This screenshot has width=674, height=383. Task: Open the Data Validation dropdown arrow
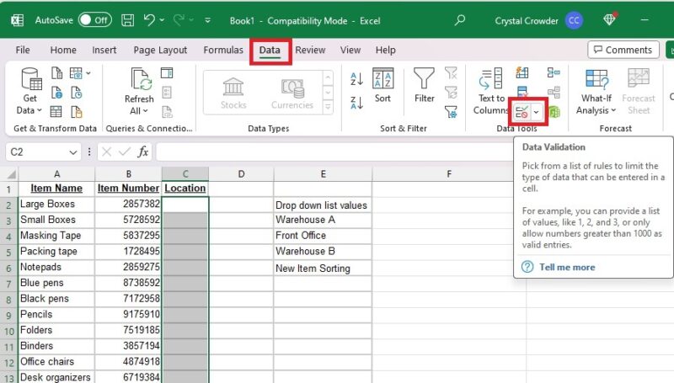click(537, 113)
